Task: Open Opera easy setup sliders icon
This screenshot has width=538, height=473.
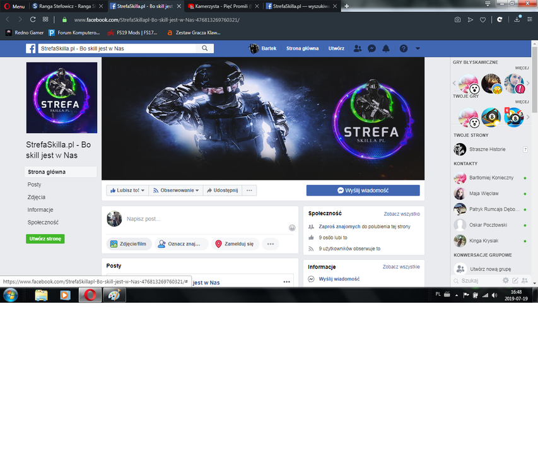Action: [530, 20]
